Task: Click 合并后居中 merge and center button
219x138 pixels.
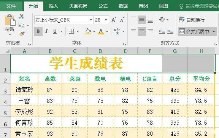Action: 195,32
